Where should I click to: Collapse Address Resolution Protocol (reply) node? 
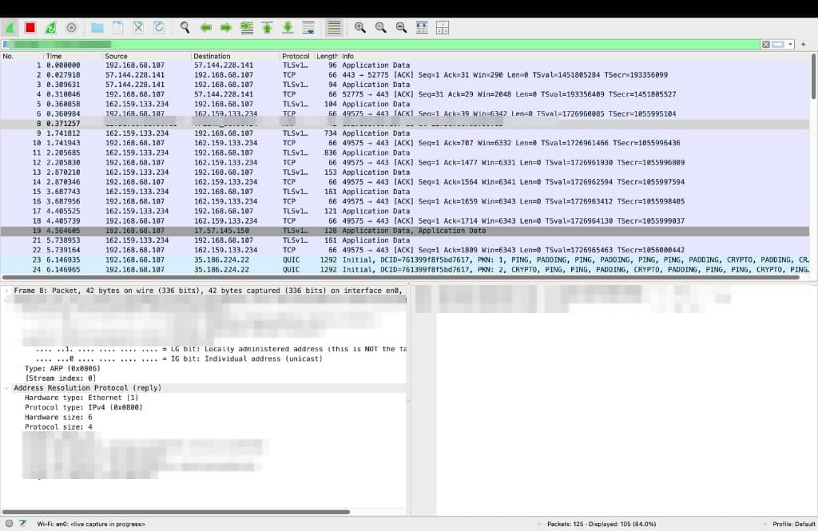coord(6,388)
